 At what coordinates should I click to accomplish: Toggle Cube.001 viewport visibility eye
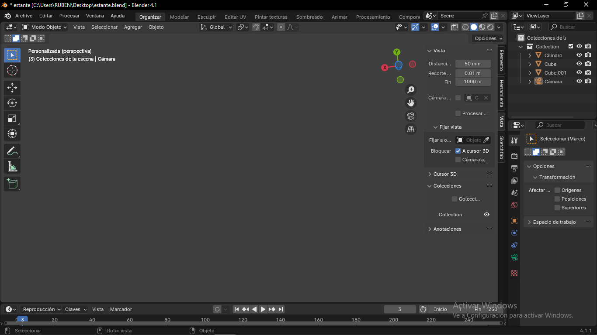pyautogui.click(x=579, y=73)
